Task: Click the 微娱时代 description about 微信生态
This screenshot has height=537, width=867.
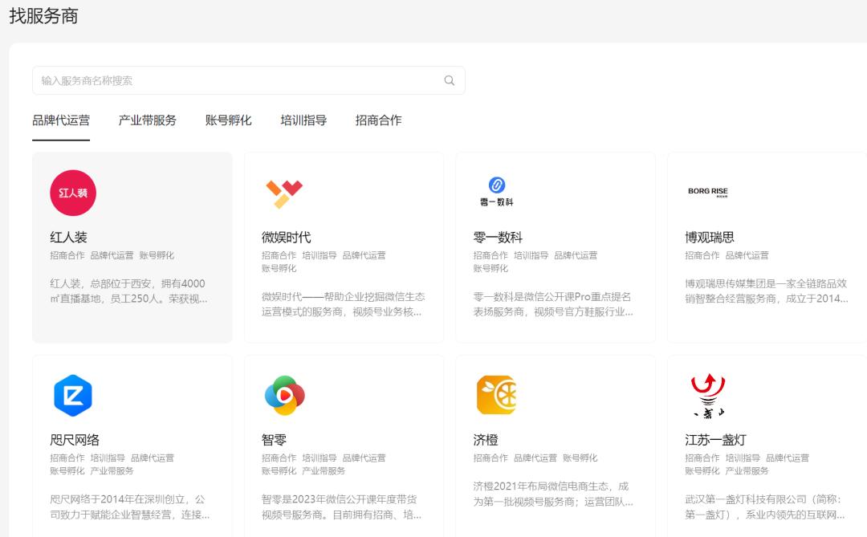Action: point(344,304)
